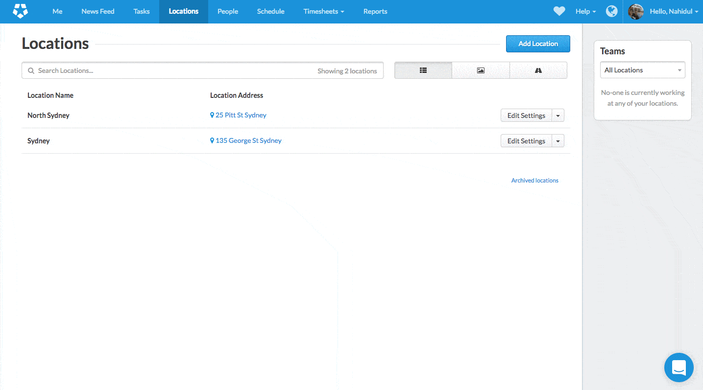703x390 pixels.
Task: Click the heart icon in the header
Action: pos(559,11)
